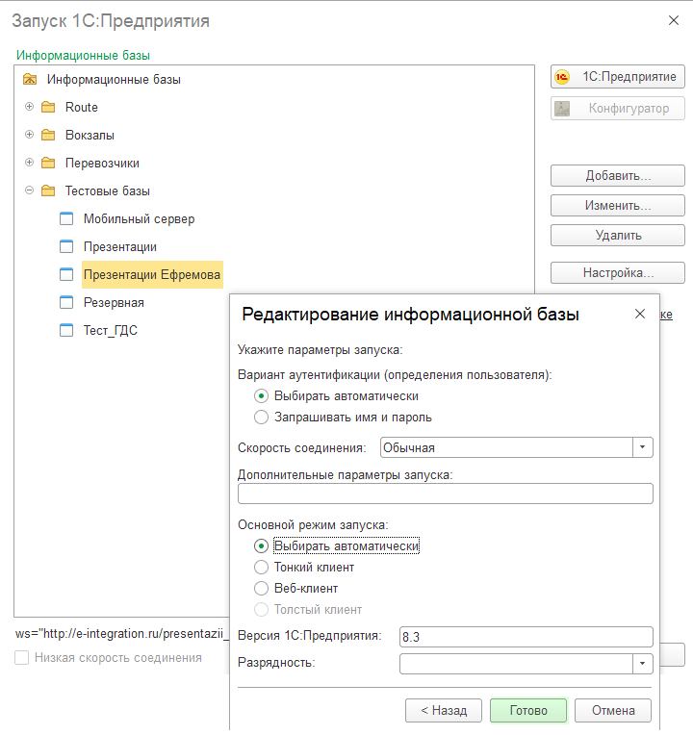Click the Вокзалы folder icon
Viewport: 693px width, 735px height.
(x=48, y=135)
